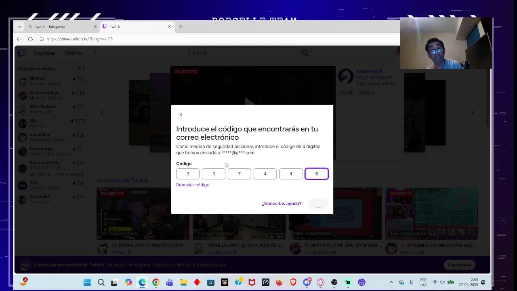Open the three-dot more menu beside Roblox
Viewport: 517px width, 291px height.
click(x=95, y=53)
